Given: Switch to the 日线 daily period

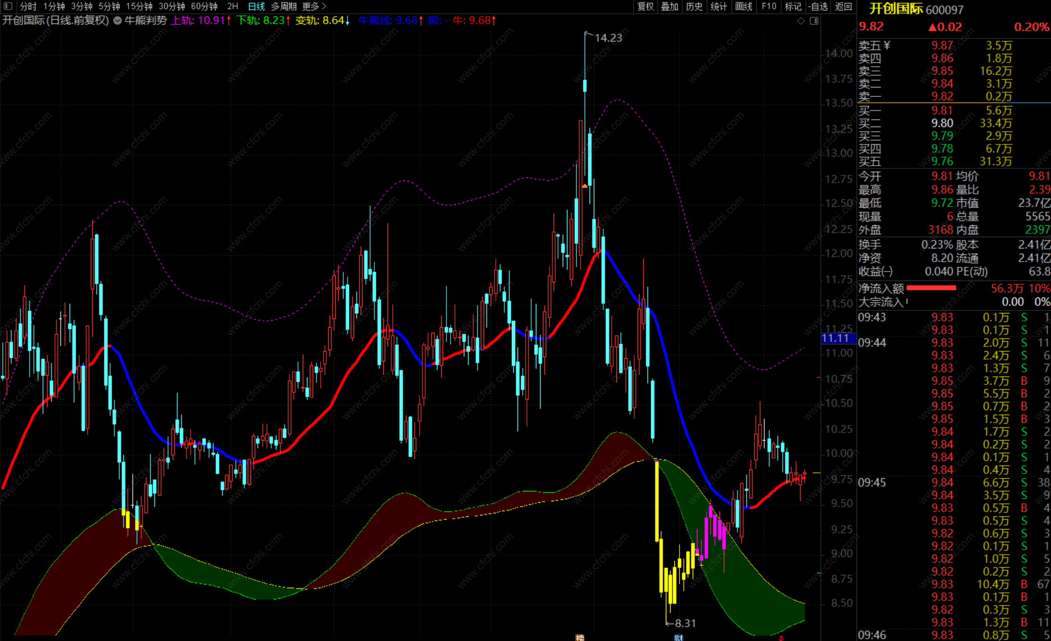Looking at the screenshot, I should tap(256, 6).
